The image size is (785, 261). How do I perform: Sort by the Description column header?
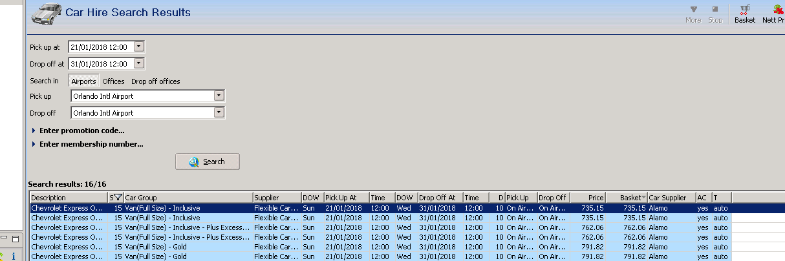[x=69, y=198]
